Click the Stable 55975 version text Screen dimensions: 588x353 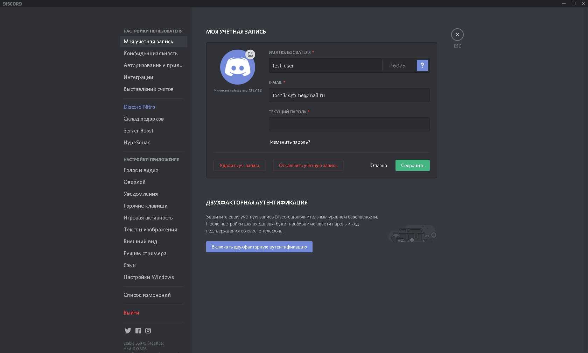[x=144, y=343]
